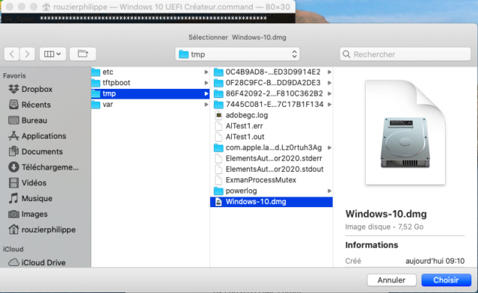
Task: Click the adobegc.log file icon
Action: [218, 115]
